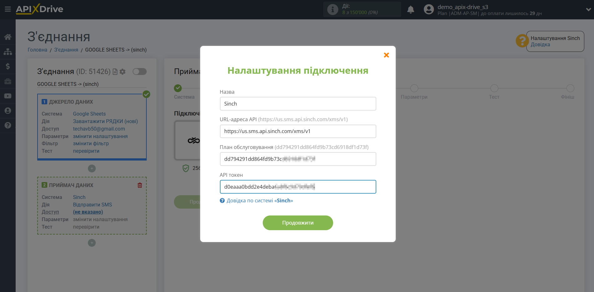Open the змінити фільтр link
The height and width of the screenshot is (292, 594).
tap(91, 143)
